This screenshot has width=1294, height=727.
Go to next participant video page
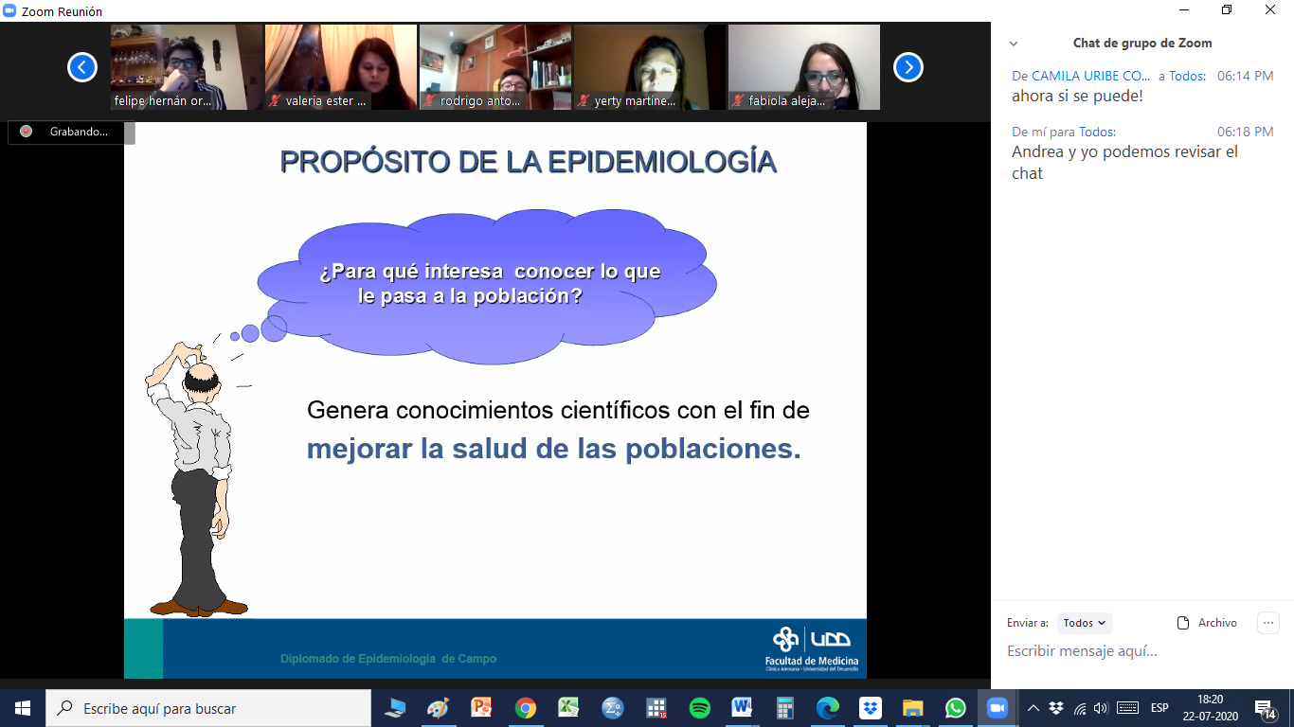click(x=908, y=67)
